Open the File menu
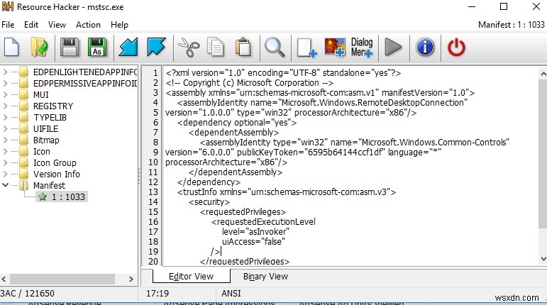Screen dimensions: 547x305 click(8, 25)
